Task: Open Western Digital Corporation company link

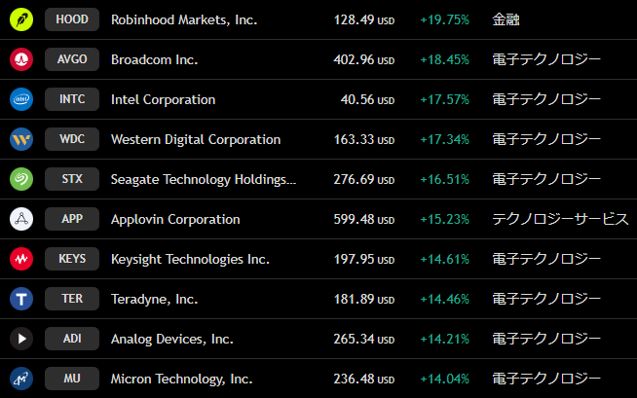Action: (x=196, y=139)
